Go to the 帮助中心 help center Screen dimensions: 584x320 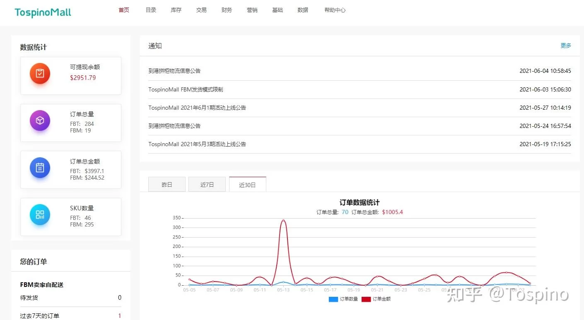[x=335, y=10]
